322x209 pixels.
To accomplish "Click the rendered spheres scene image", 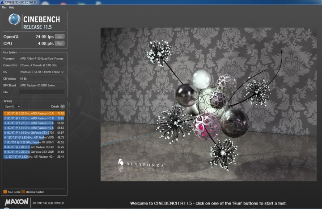I will click(x=208, y=104).
